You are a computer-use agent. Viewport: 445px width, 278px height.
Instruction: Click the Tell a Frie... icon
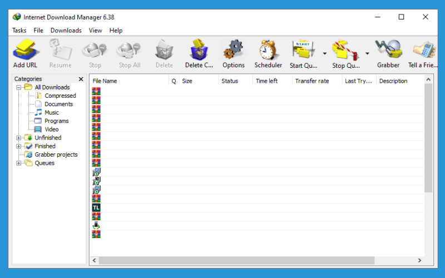point(424,50)
